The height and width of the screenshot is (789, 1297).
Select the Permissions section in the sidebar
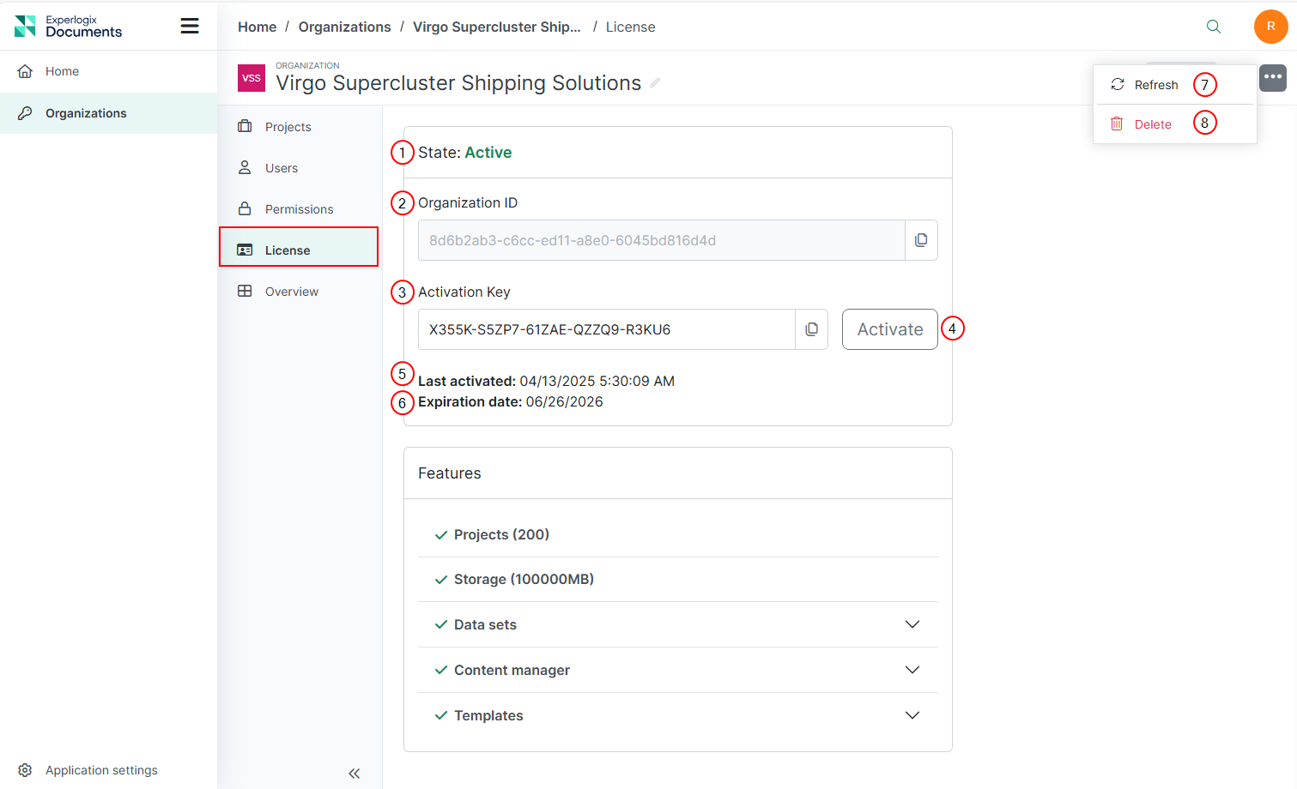(300, 208)
